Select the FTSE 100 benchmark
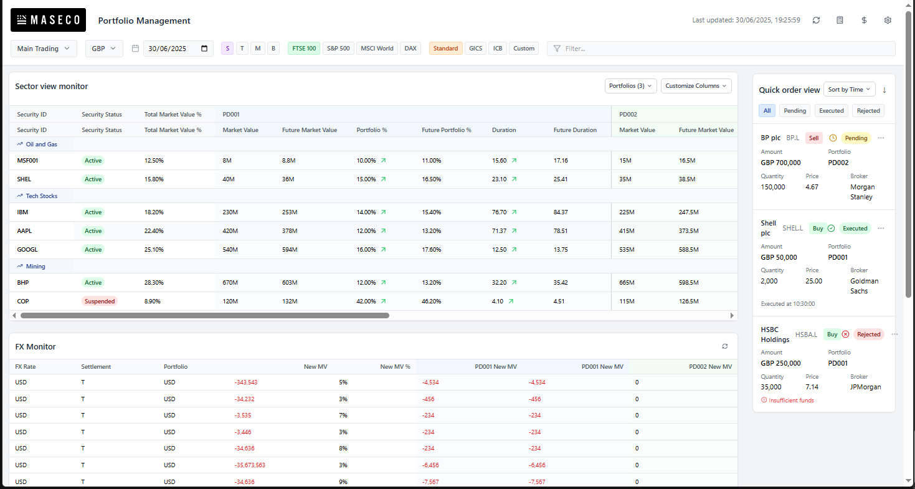 click(304, 48)
